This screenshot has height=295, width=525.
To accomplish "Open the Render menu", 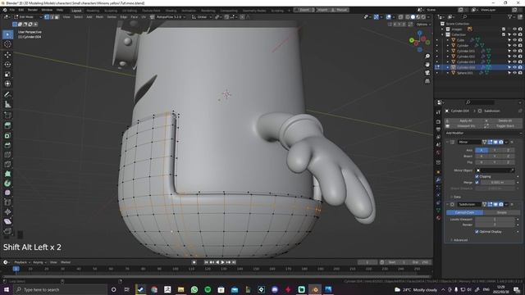I will click(33, 10).
